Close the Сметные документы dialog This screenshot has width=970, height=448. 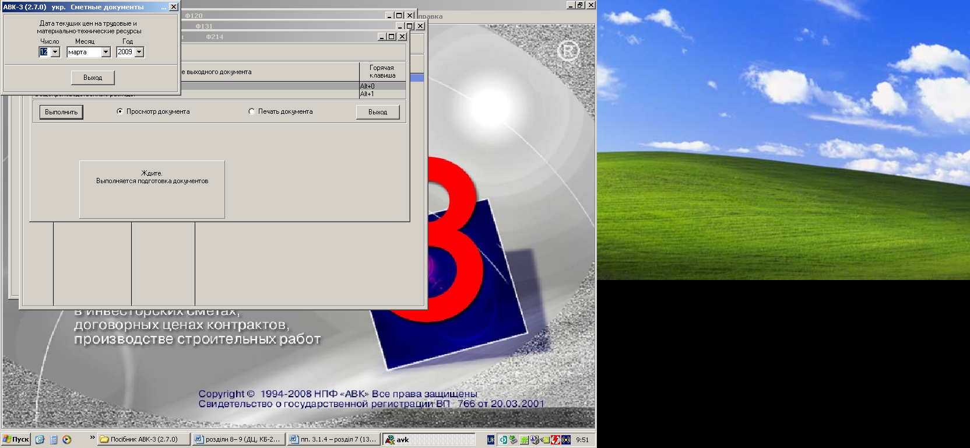pyautogui.click(x=174, y=7)
